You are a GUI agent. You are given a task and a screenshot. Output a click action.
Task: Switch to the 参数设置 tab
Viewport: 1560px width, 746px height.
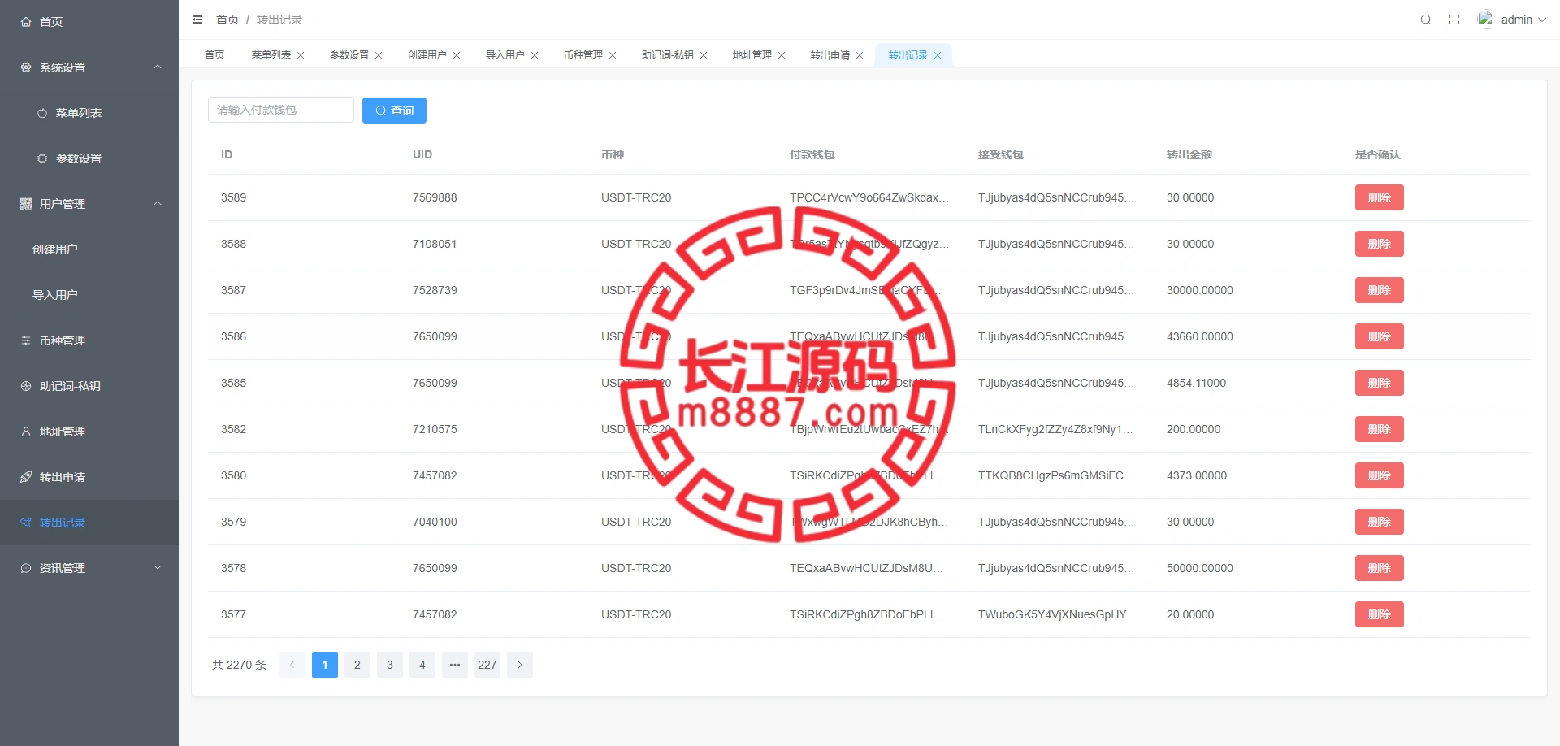click(x=349, y=55)
